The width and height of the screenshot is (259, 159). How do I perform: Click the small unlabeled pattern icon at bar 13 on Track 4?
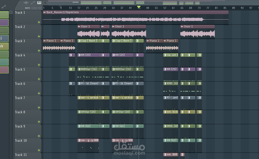(70, 55)
